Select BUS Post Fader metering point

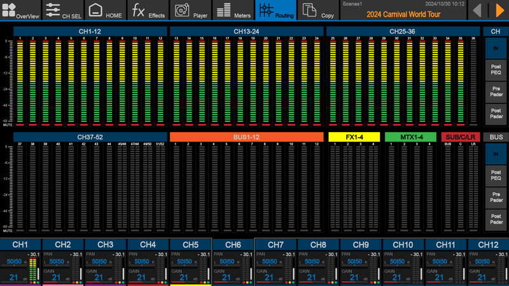(x=496, y=219)
